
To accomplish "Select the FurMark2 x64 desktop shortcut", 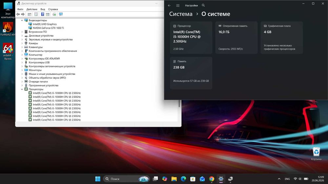I will [x=8, y=29].
